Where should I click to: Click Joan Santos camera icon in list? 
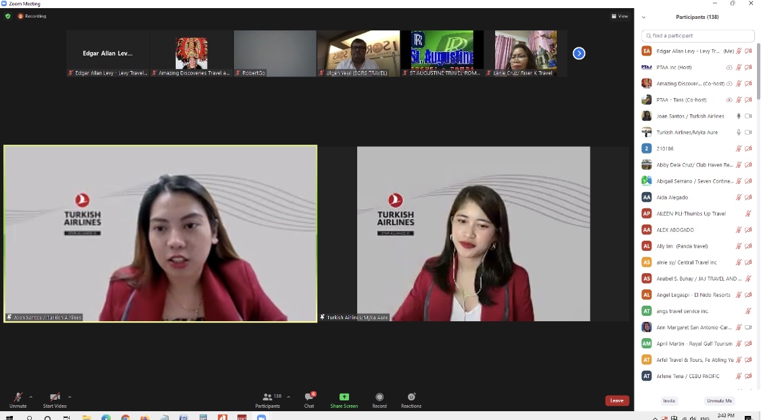tap(748, 116)
